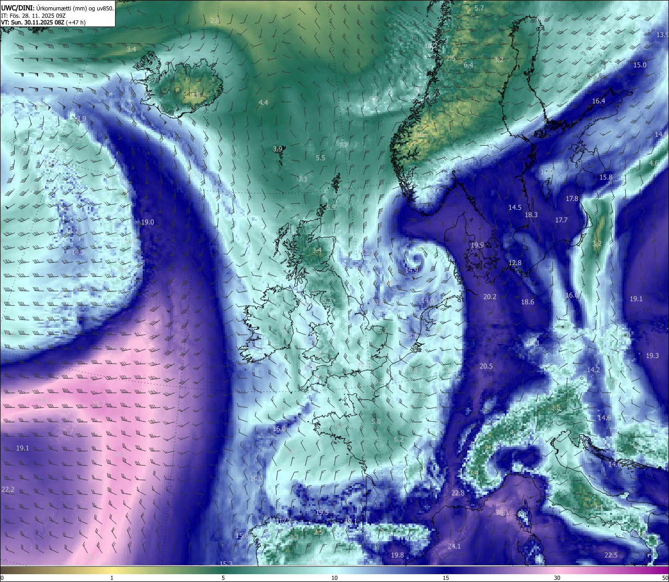Click the colour scale label 30
The height and width of the screenshot is (582, 669).
click(557, 578)
